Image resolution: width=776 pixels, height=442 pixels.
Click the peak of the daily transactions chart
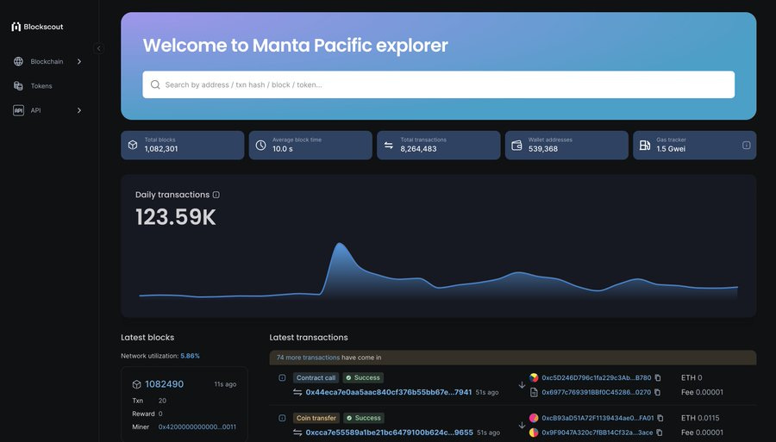coord(340,244)
